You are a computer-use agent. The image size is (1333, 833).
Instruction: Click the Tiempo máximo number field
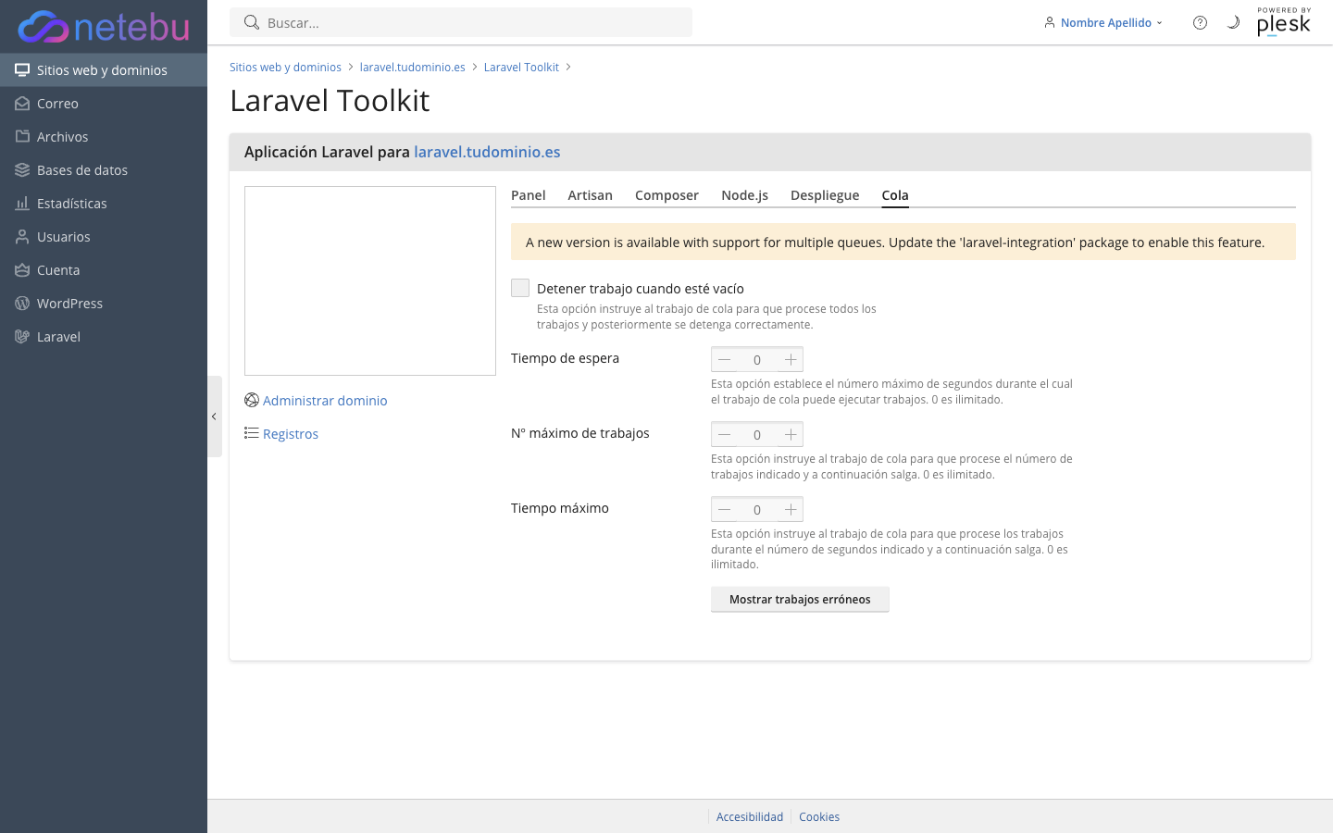(757, 509)
